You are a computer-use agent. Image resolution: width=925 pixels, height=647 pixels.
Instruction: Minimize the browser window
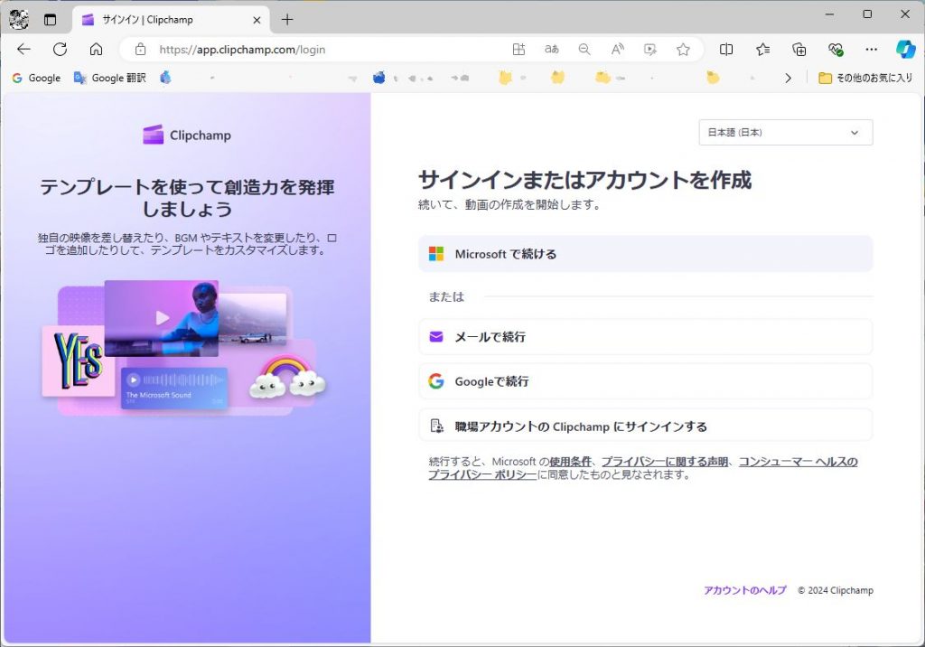[x=829, y=14]
